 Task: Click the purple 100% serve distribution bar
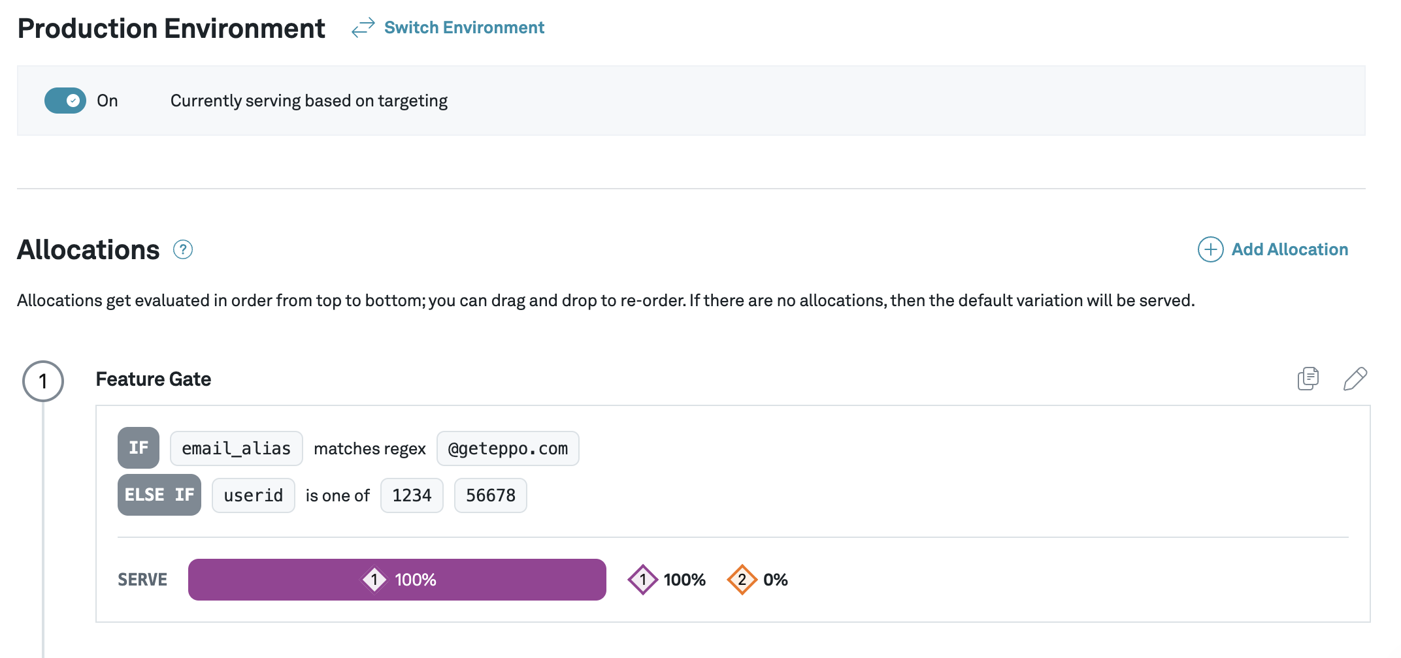397,579
